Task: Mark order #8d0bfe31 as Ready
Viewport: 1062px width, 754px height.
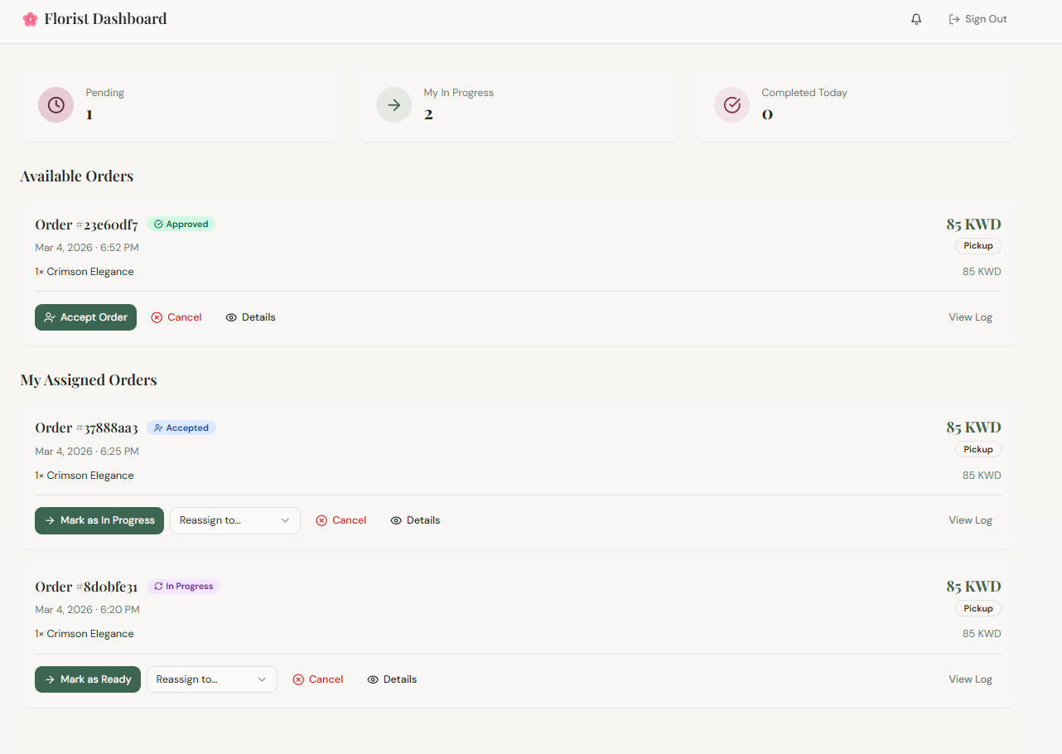Action: pyautogui.click(x=88, y=679)
